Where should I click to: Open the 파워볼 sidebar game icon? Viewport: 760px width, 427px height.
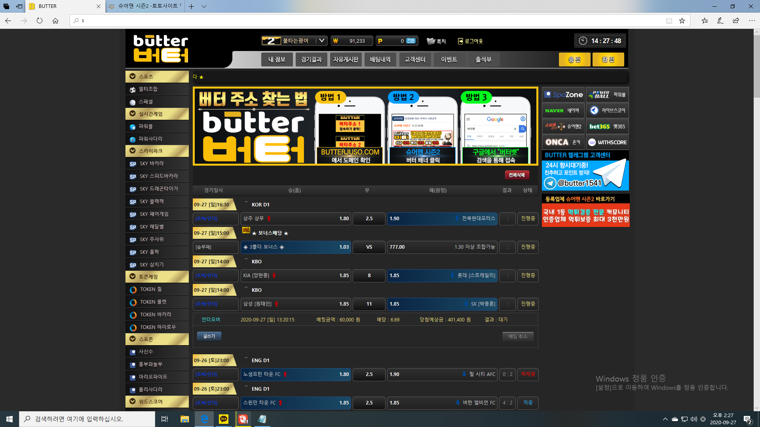[x=133, y=127]
